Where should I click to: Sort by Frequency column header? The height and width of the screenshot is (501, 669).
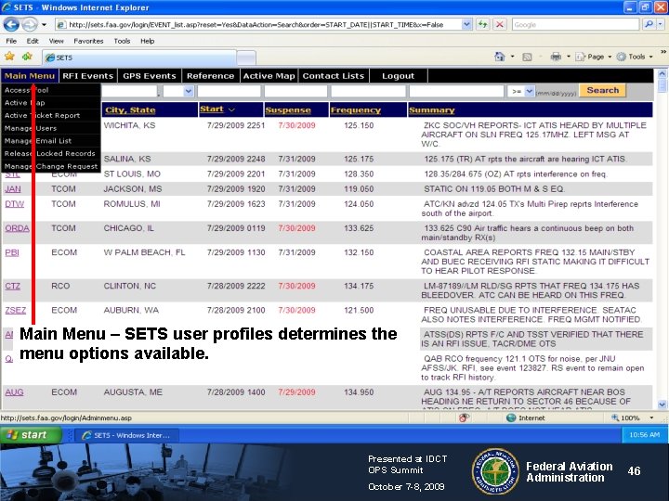tap(355, 110)
